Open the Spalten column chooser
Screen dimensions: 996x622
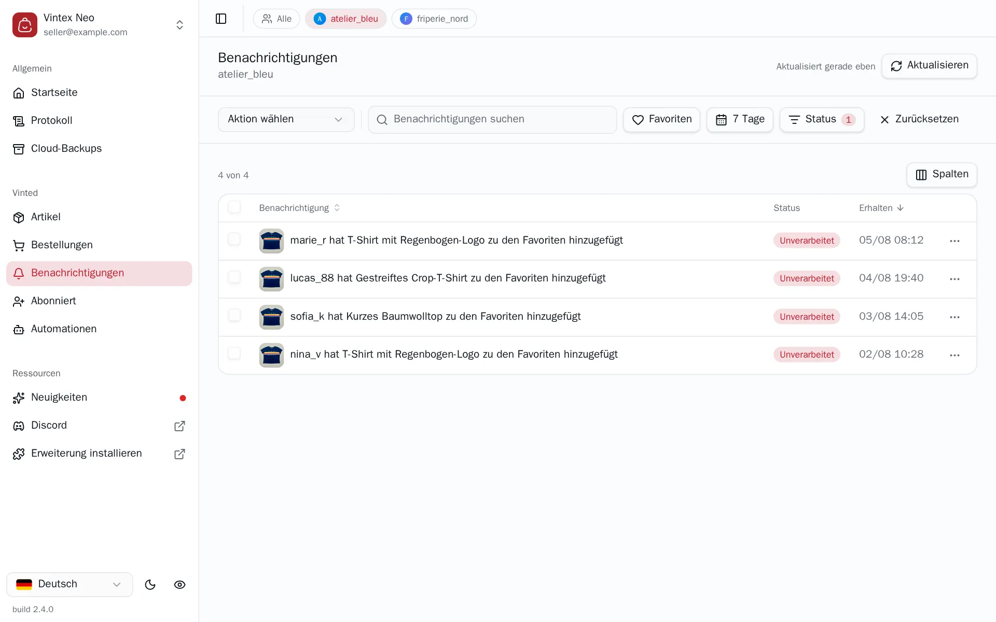942,175
